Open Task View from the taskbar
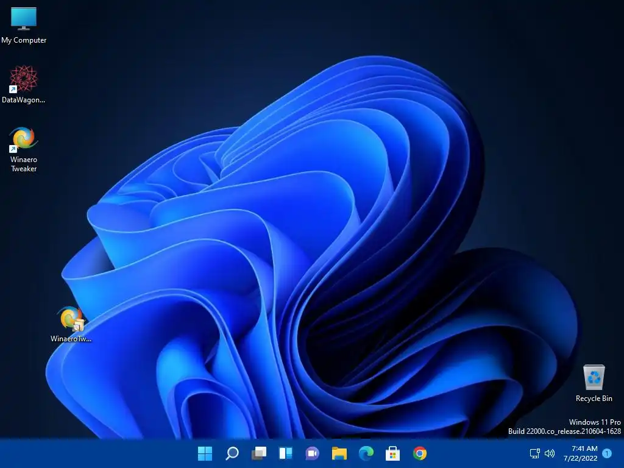624x468 pixels. click(x=258, y=453)
